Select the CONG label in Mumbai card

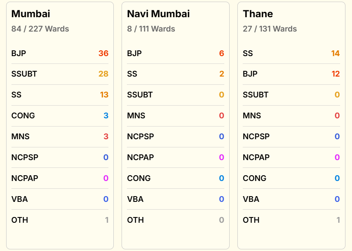point(23,116)
